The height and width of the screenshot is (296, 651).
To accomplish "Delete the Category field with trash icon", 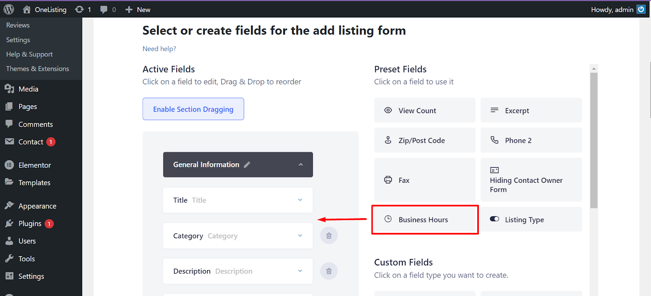I will 329,235.
